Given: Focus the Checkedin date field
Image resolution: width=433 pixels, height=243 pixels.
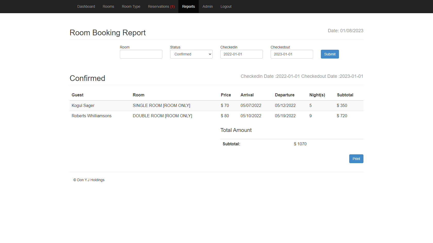Looking at the screenshot, I should [x=242, y=54].
